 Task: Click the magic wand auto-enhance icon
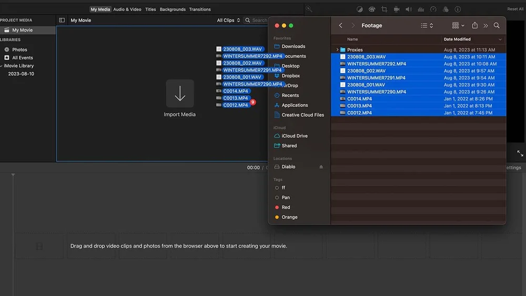[x=309, y=9]
